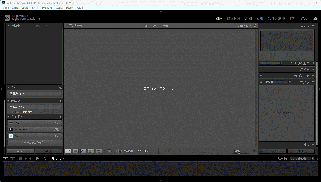Add keyword with Keyword List plus
321x182 pixels.
pos(261,75)
